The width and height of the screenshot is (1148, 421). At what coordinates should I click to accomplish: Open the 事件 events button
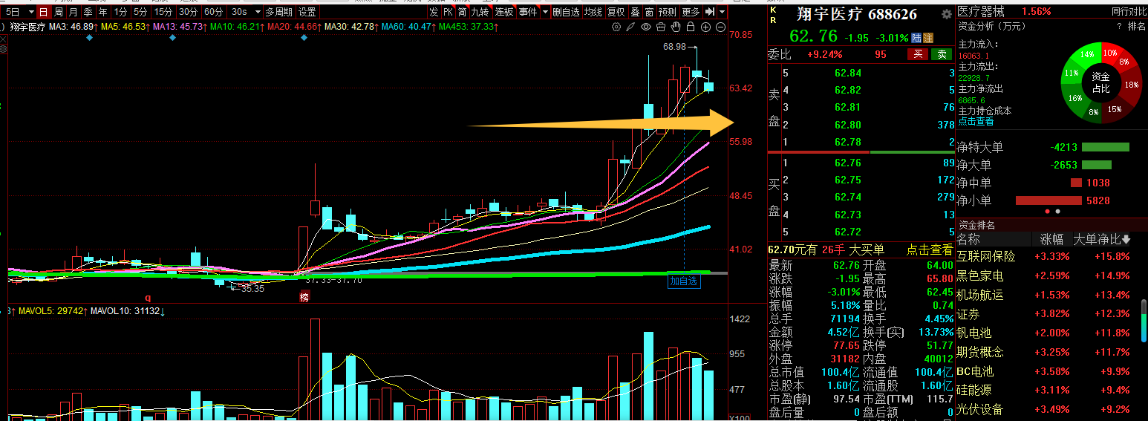coord(527,12)
